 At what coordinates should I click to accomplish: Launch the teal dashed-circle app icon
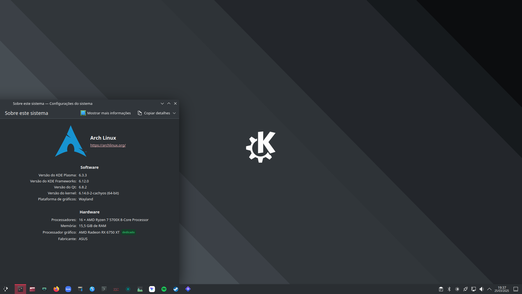(128, 289)
